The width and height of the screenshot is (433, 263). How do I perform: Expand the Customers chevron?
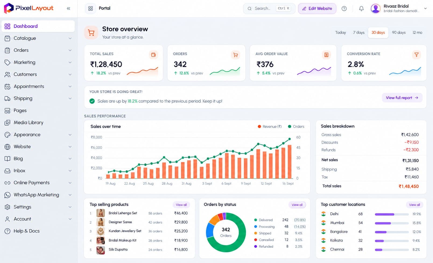70,74
